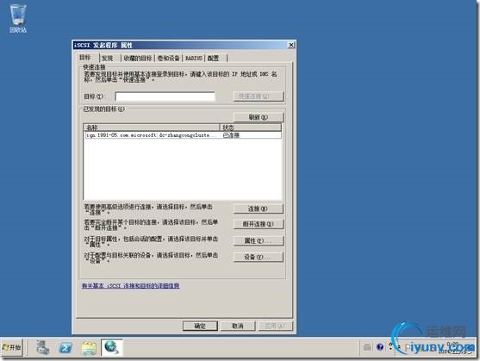Viewport: 480px width, 361px height.
Task: Click in the 目标 target input field
Action: click(165, 96)
